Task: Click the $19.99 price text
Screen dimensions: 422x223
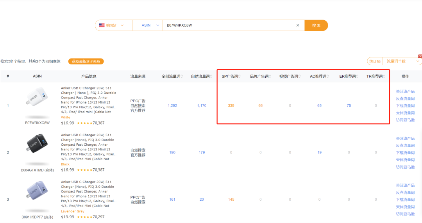Action: 68,217
